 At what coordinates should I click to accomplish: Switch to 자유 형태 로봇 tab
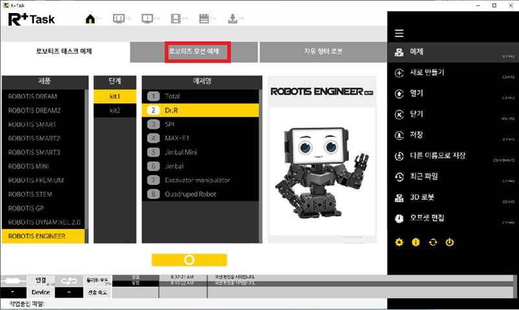point(322,52)
